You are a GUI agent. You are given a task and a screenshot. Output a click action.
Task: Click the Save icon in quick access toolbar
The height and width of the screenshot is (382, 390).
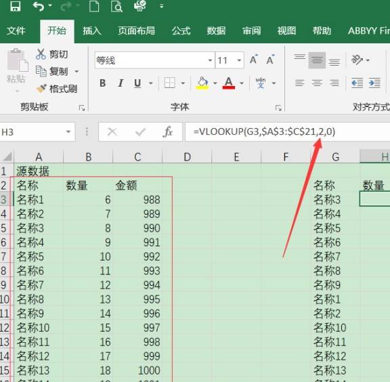pyautogui.click(x=15, y=6)
